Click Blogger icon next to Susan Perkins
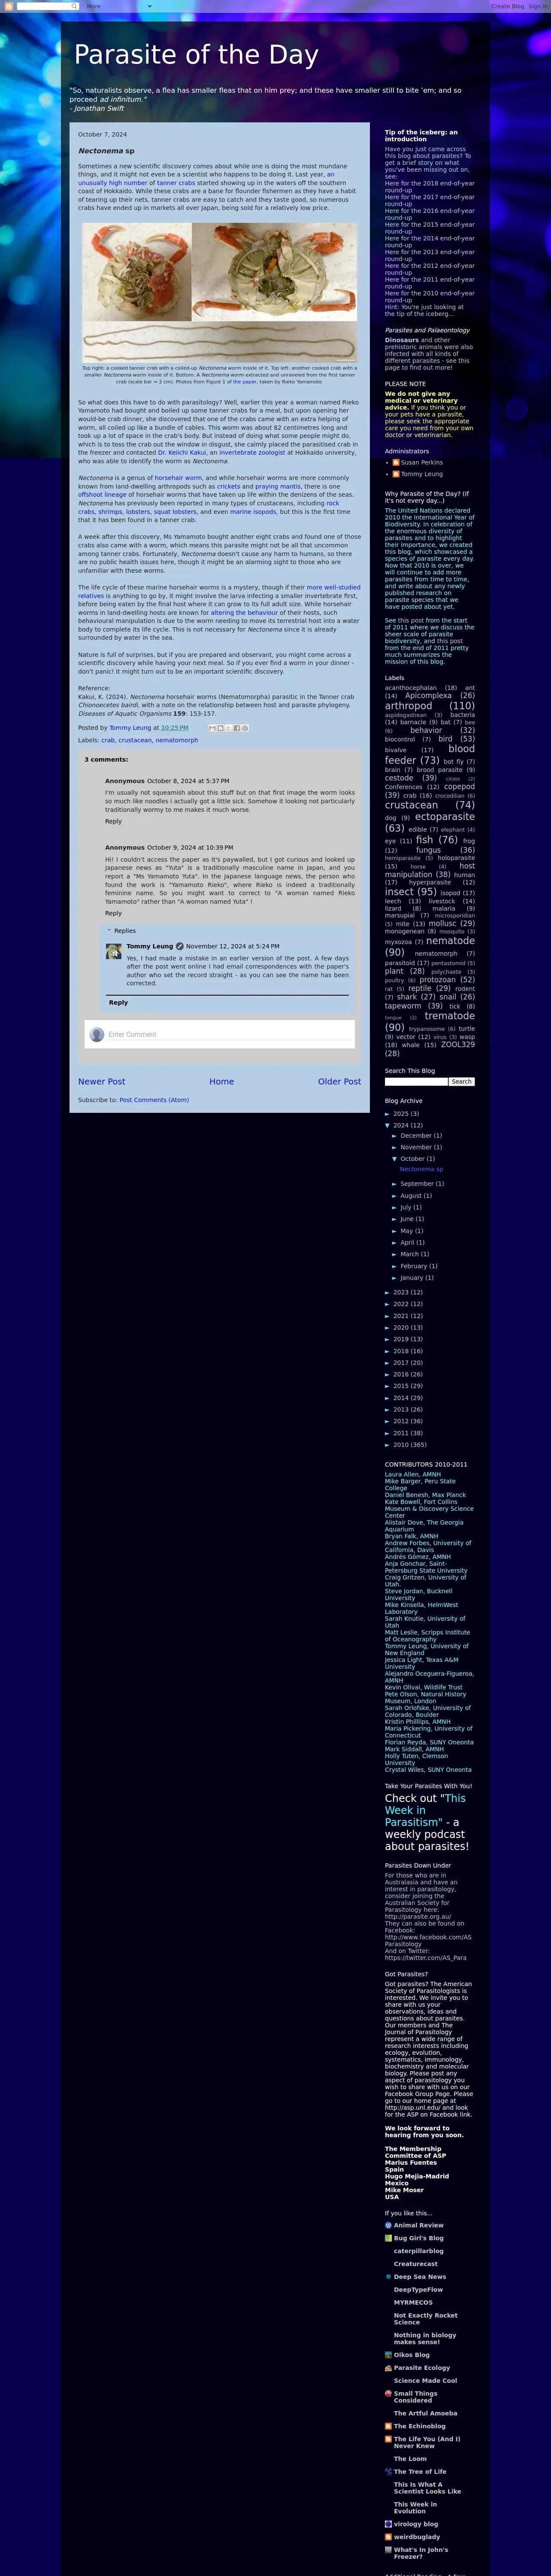 click(396, 462)
